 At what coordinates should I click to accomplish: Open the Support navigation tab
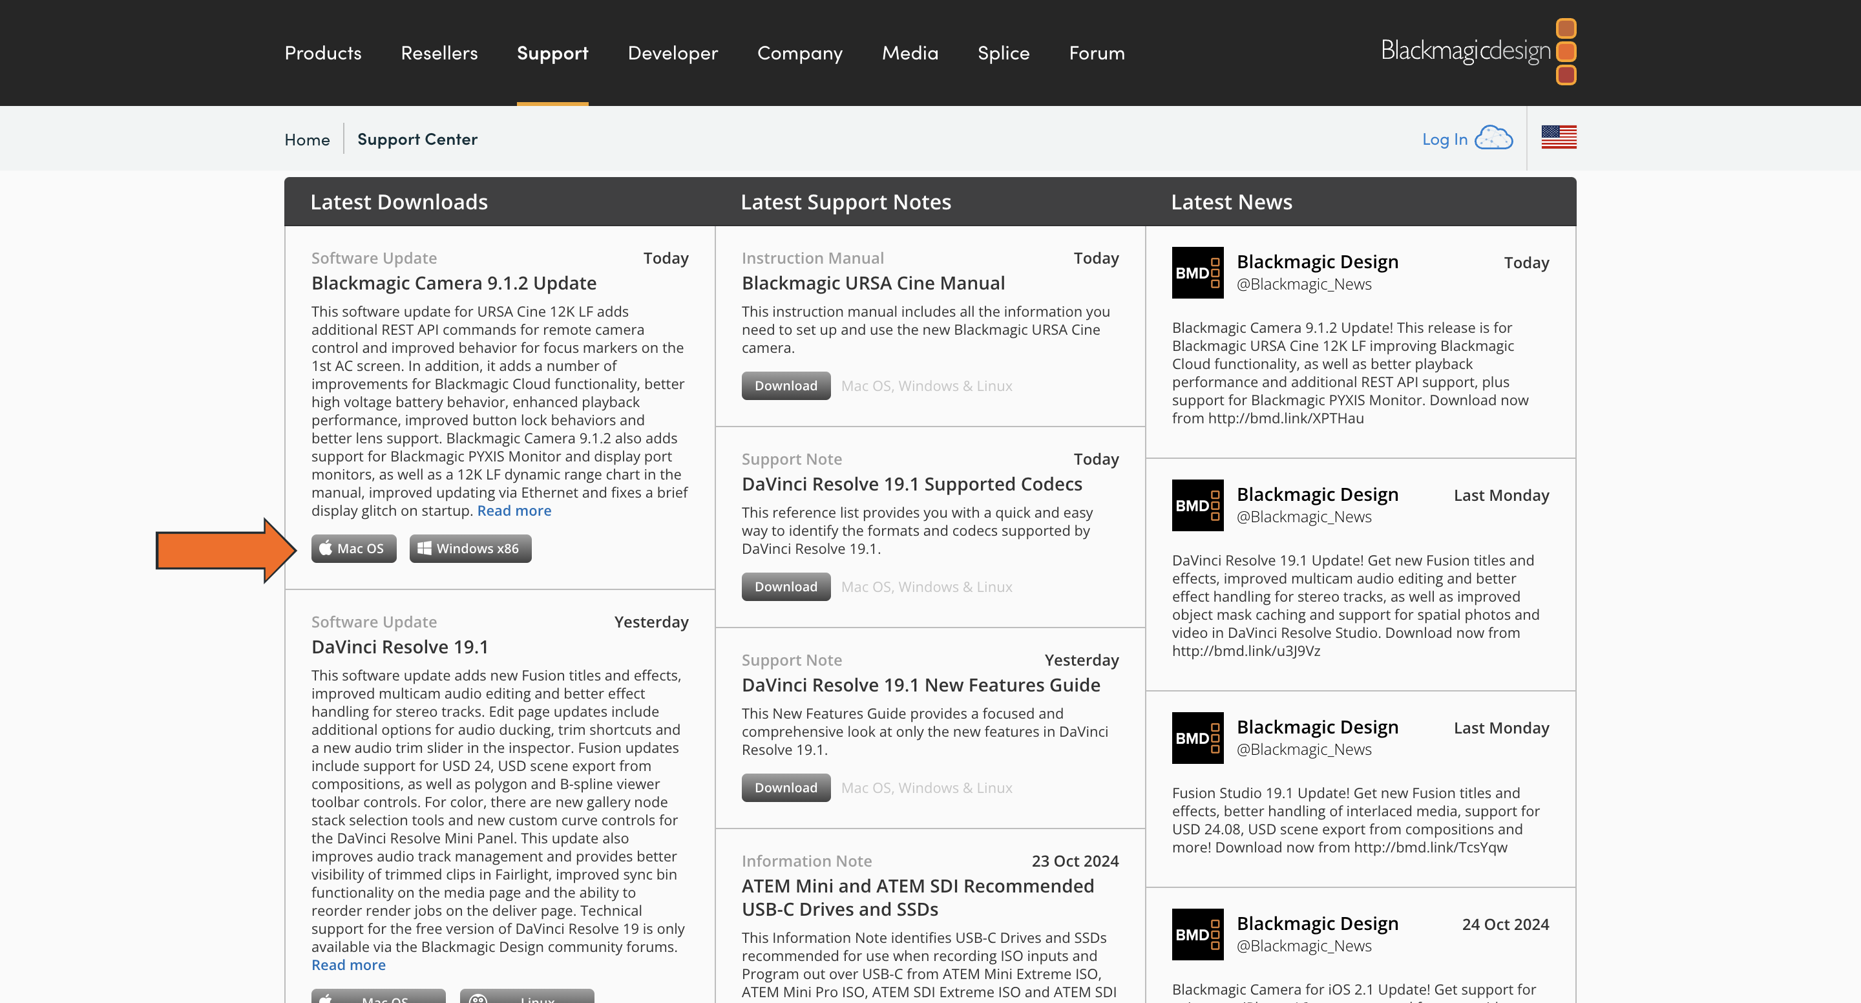coord(552,53)
